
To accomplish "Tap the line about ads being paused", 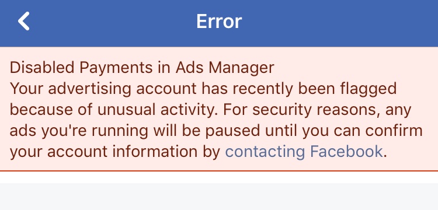I will click(216, 131).
